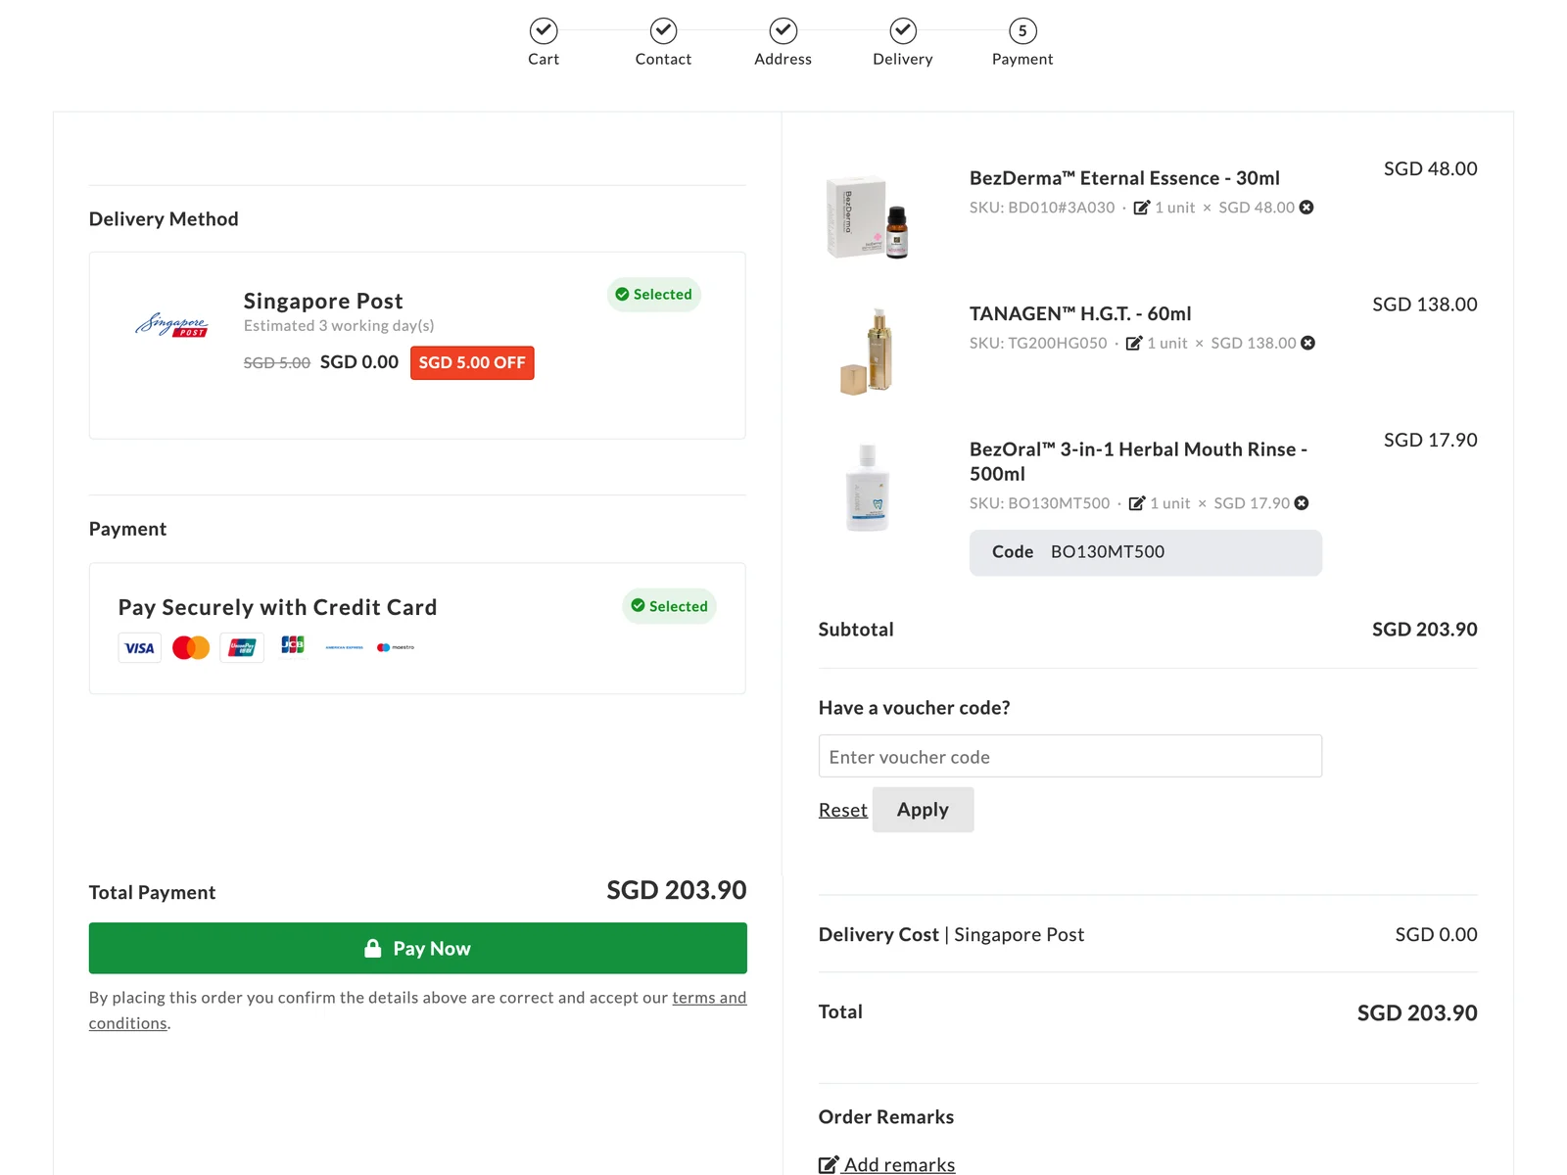The height and width of the screenshot is (1175, 1567).
Task: Open the Delivery step checkmark
Action: pos(903,30)
